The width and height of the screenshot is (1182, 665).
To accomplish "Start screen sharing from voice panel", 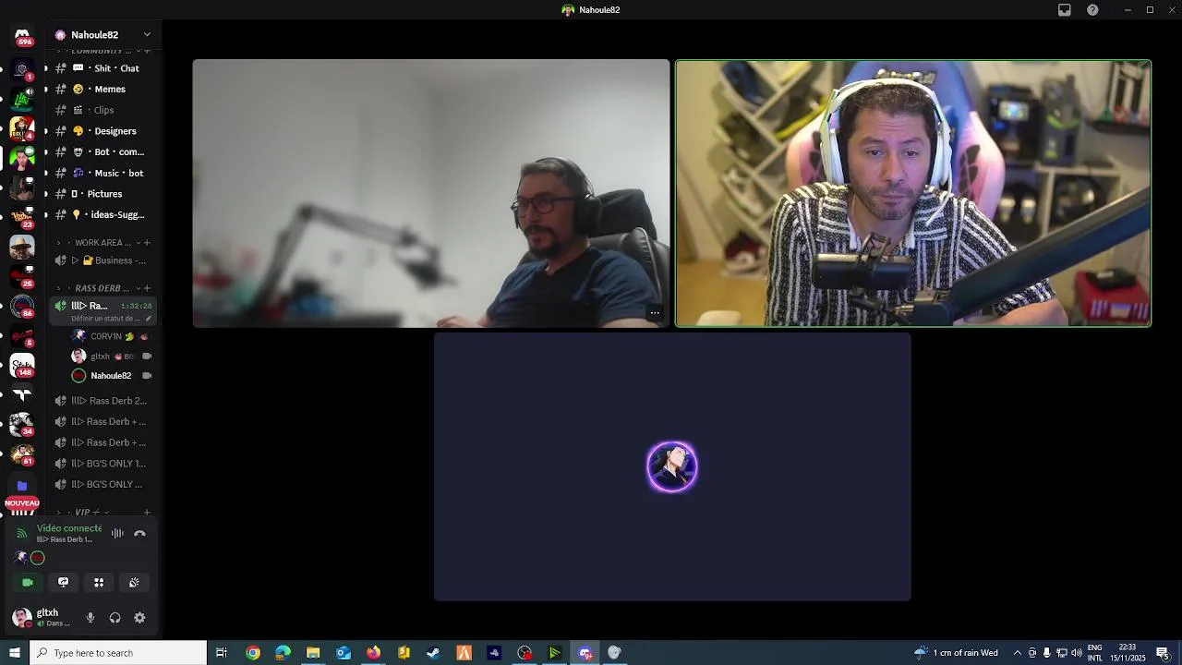I will point(64,582).
